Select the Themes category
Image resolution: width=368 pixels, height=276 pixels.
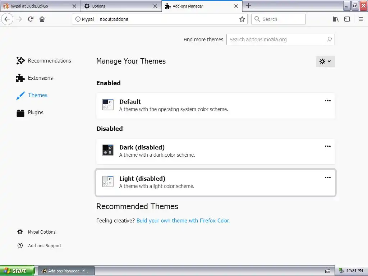[32, 95]
